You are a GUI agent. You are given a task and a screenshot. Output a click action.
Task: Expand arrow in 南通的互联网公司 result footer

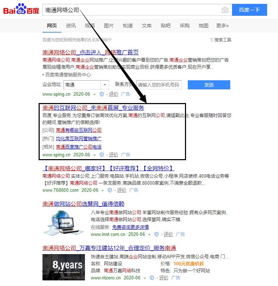[95, 155]
